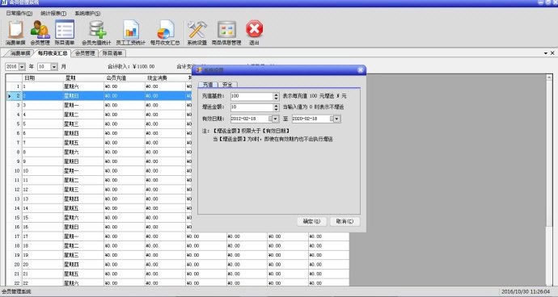This screenshot has height=297, width=558.
Task: Open 账目清单 toolbar icon
Action: [65, 32]
